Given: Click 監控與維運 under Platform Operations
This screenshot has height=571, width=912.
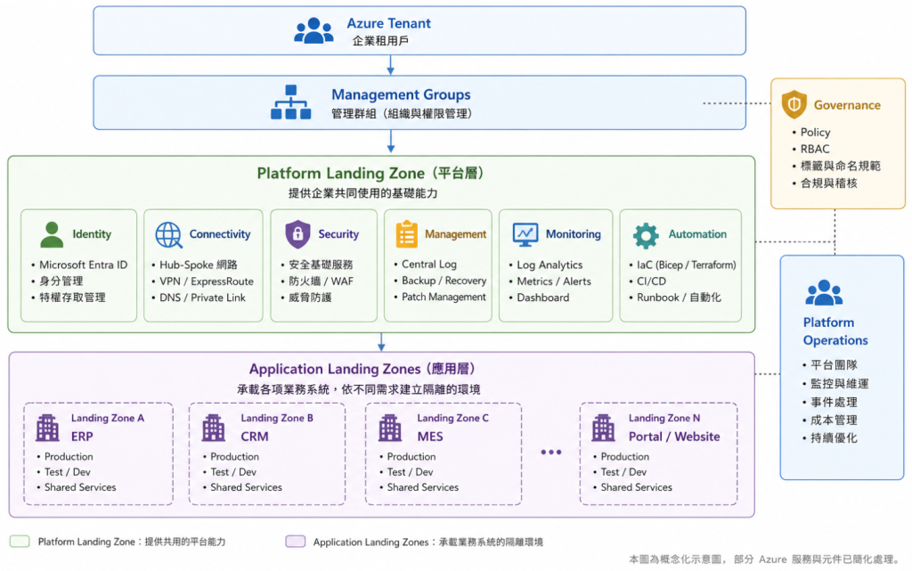Looking at the screenshot, I should pyautogui.click(x=839, y=383).
